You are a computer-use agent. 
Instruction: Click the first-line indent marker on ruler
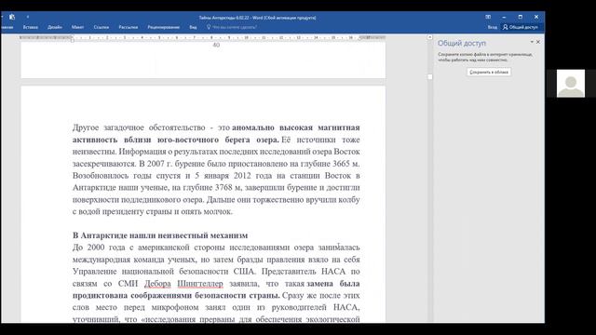click(73, 36)
